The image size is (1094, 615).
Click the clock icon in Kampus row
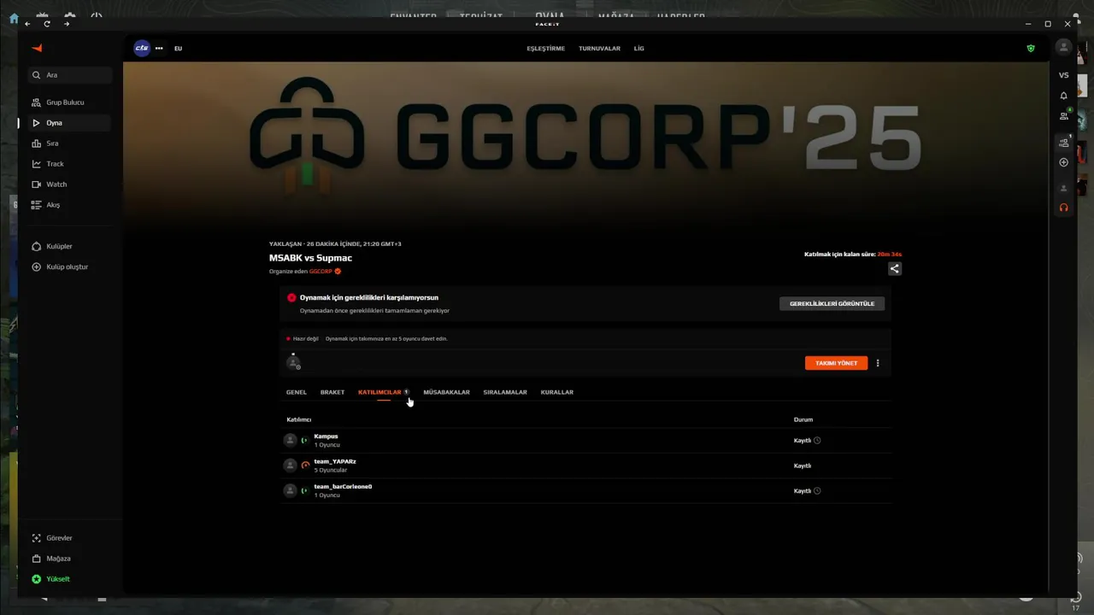pyautogui.click(x=817, y=441)
